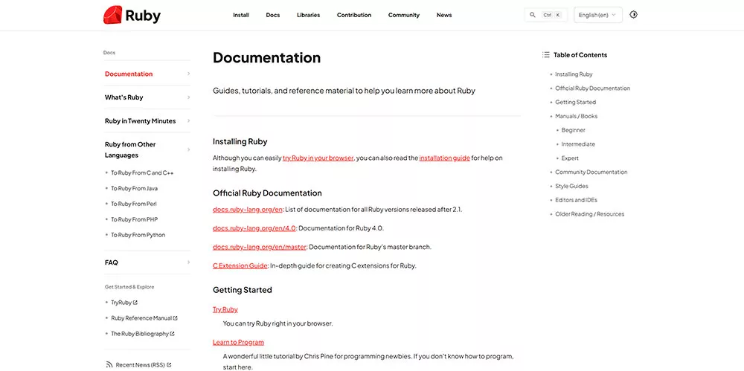Open the Try Ruby link under Getting Started

pos(225,309)
